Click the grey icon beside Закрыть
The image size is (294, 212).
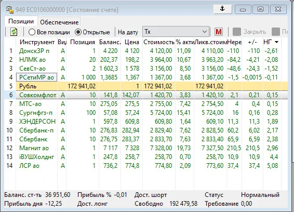[237, 32]
